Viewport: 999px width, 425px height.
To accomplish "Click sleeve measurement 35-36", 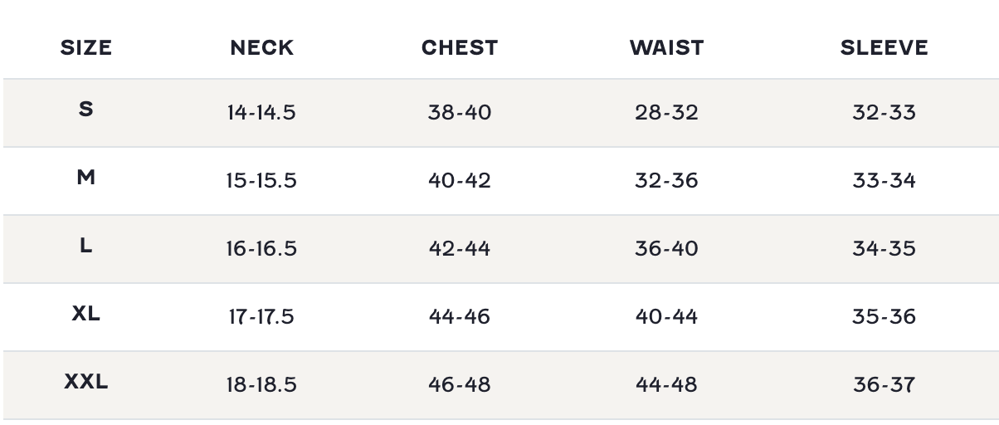I will click(884, 316).
